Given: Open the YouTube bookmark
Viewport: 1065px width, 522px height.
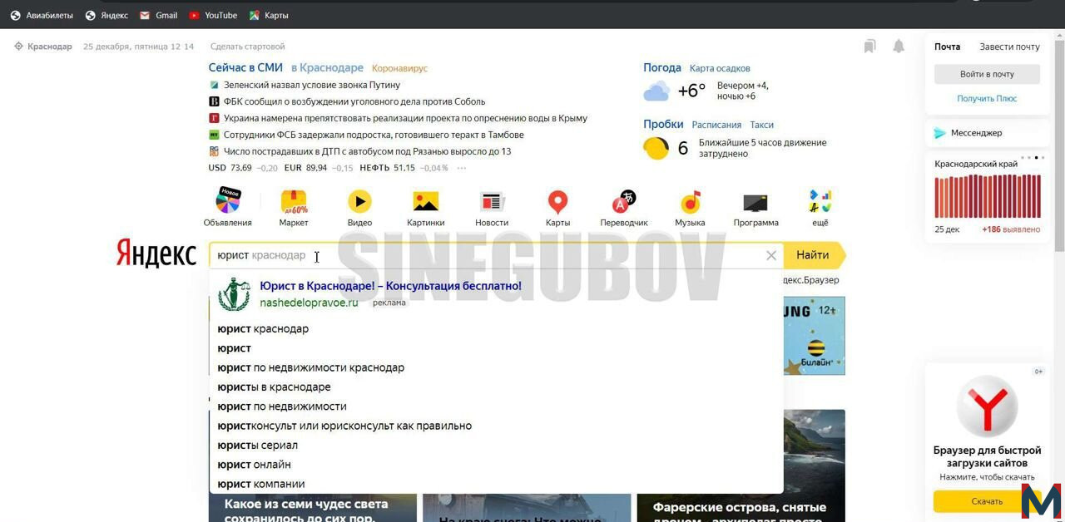Looking at the screenshot, I should pyautogui.click(x=213, y=15).
